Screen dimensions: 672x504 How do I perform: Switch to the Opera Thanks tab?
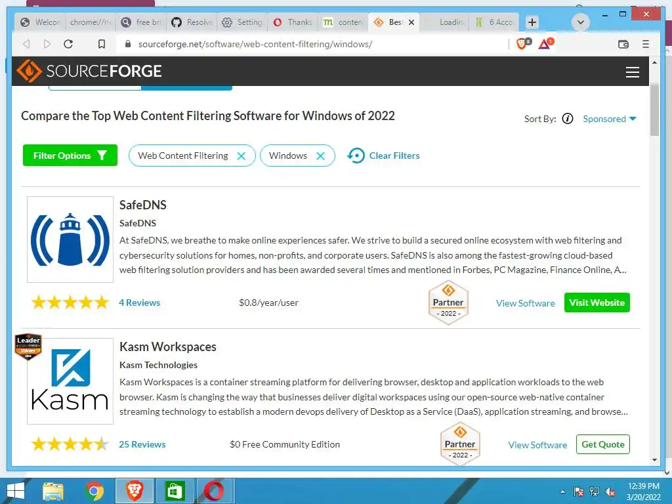(x=293, y=22)
